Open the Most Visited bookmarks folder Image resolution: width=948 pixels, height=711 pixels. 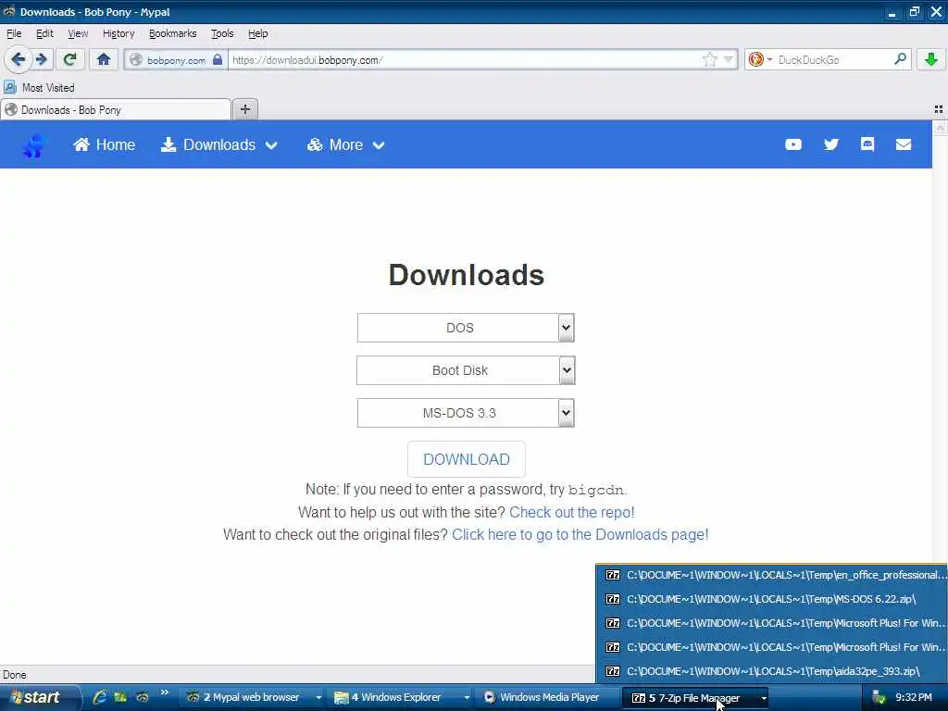pyautogui.click(x=40, y=88)
